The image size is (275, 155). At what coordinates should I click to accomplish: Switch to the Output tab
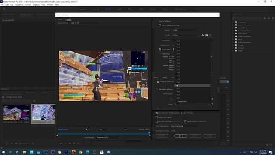69,19
